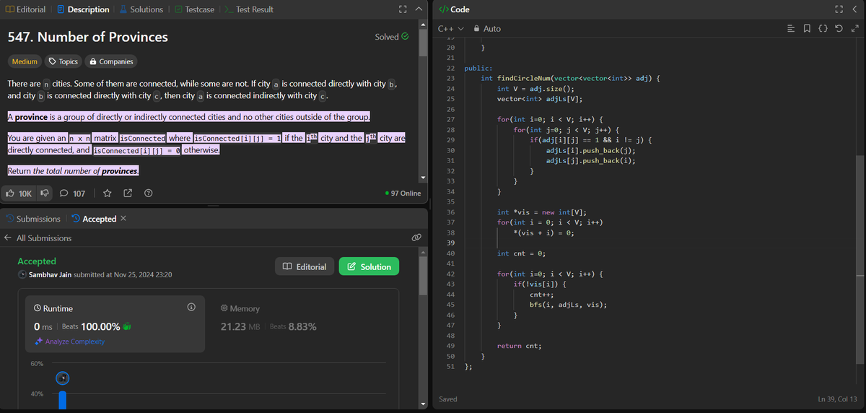Click line number 42 in gutter
Image resolution: width=866 pixels, height=413 pixels.
[450, 275]
